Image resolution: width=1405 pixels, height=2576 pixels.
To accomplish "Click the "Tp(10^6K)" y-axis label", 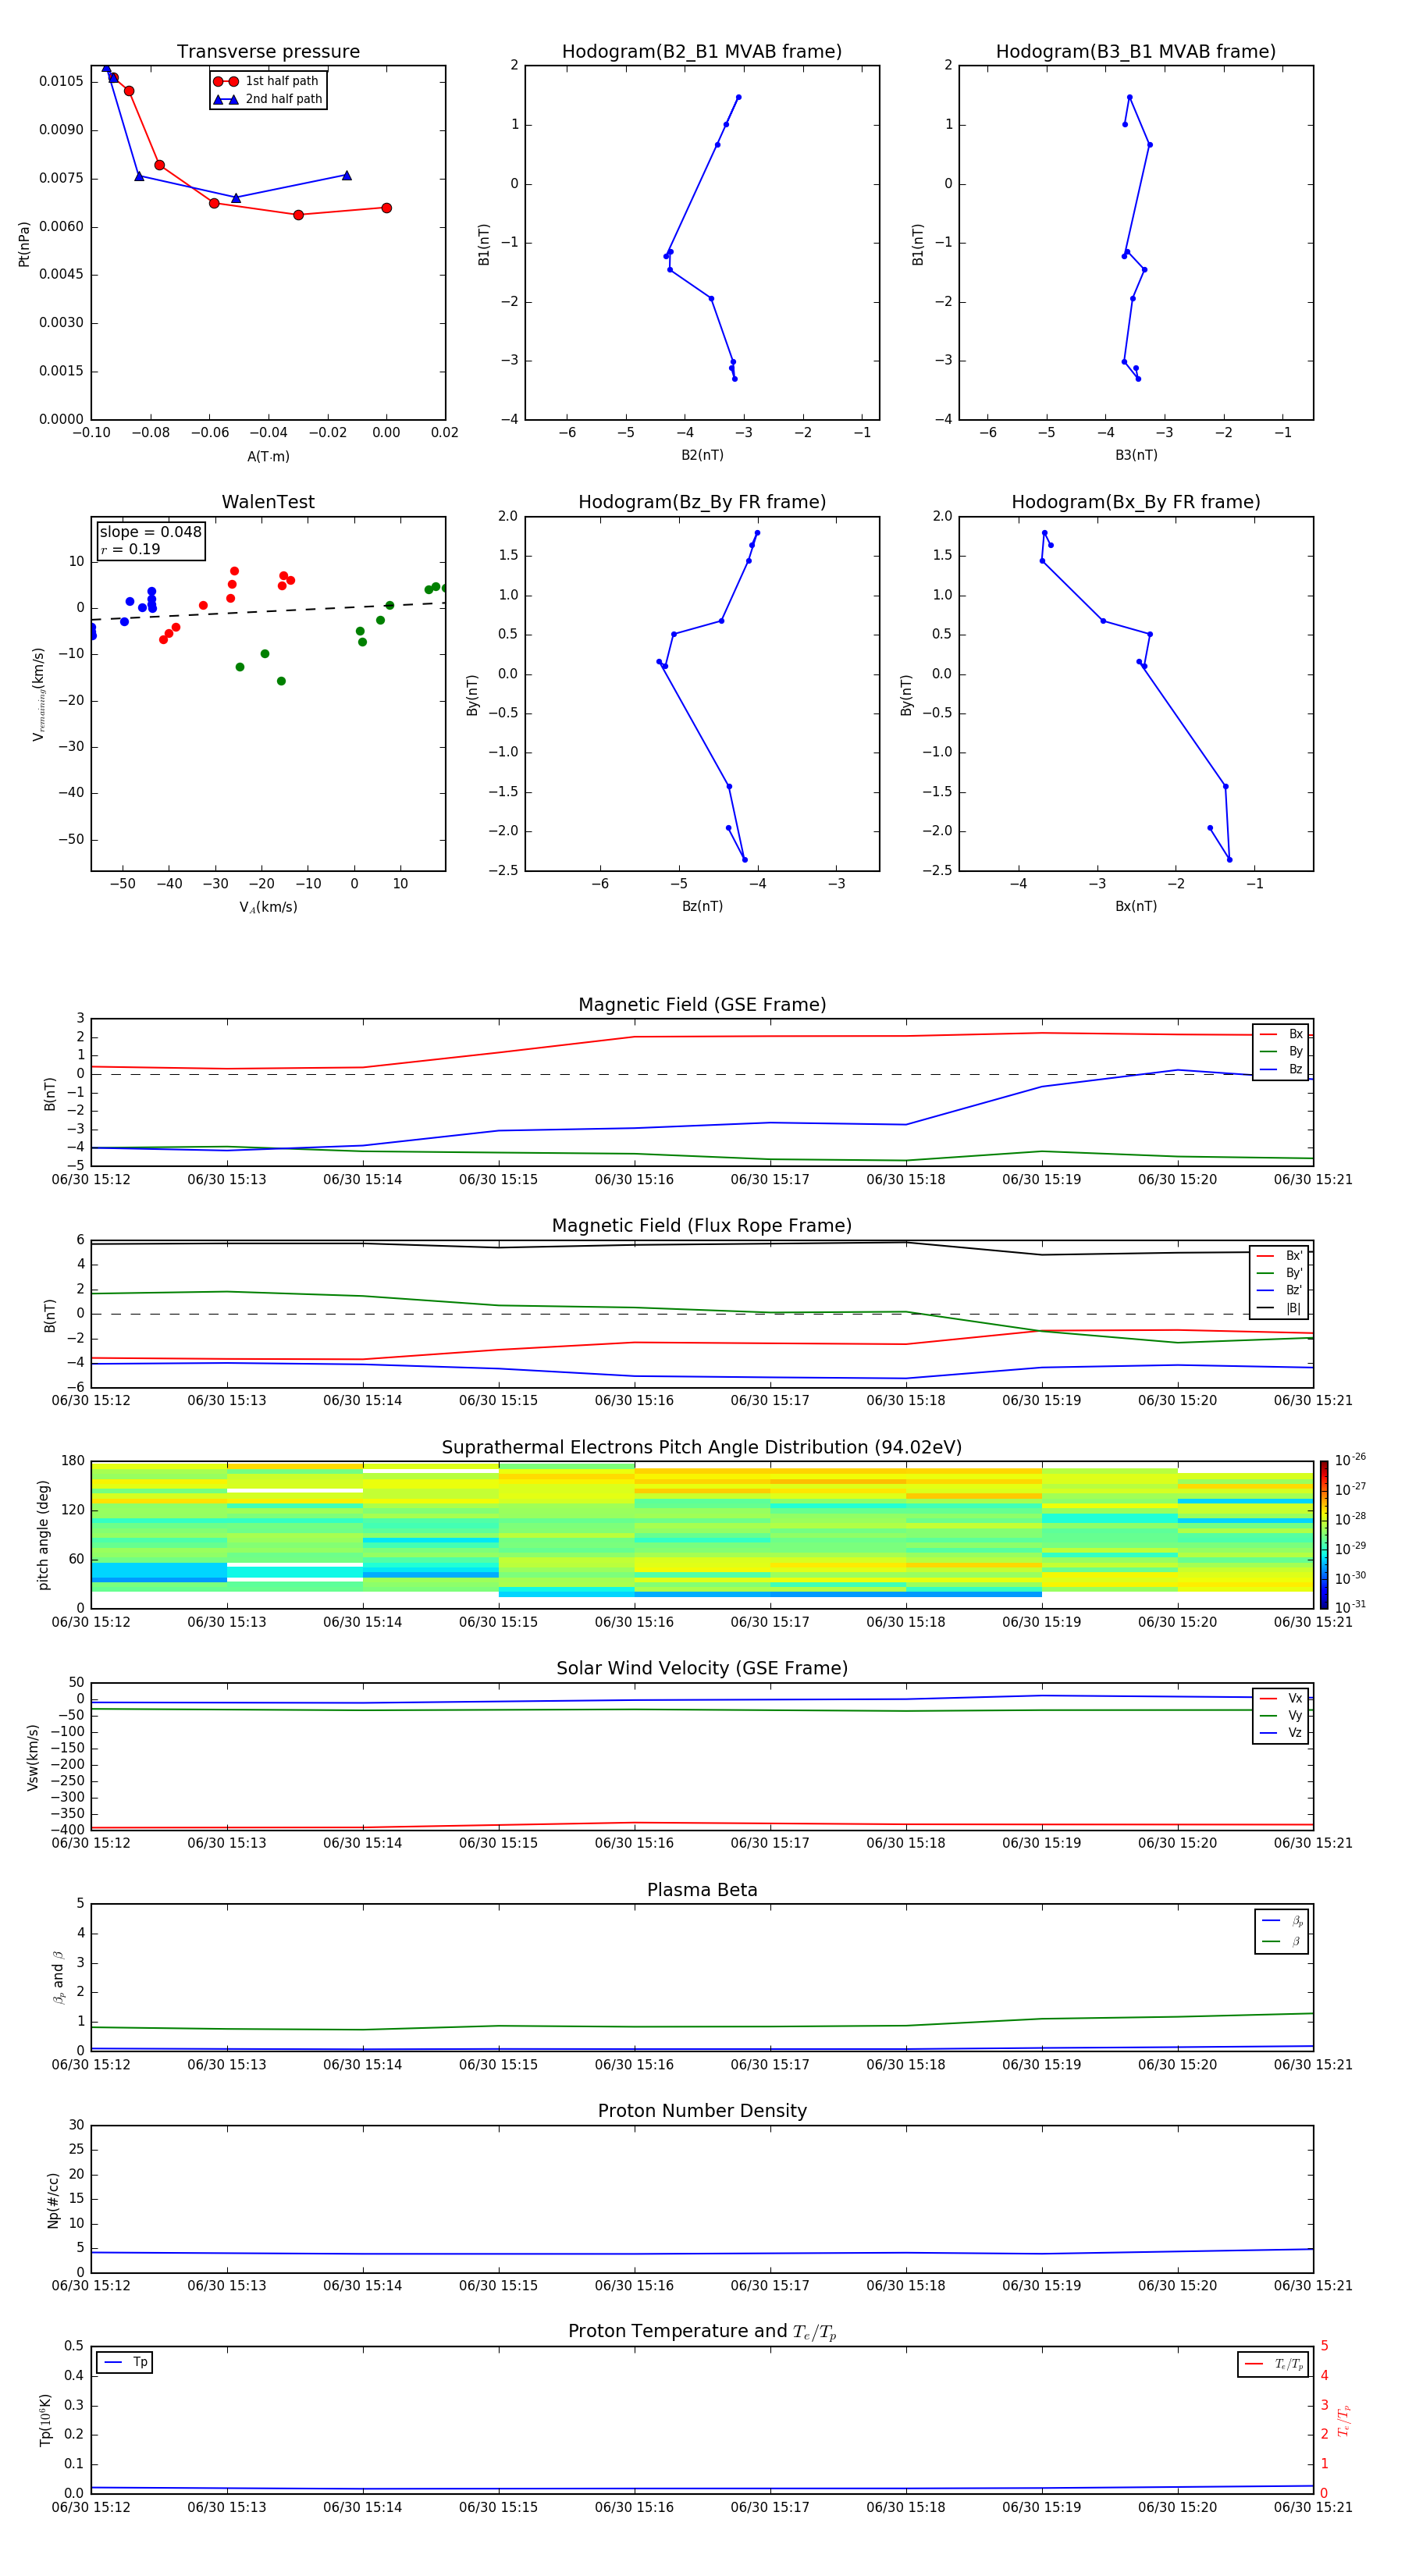I will point(45,2420).
